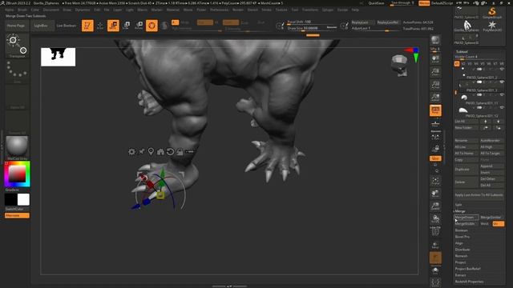Click the PolyMesh3D star tool icon
513x288 pixels.
[x=491, y=26]
